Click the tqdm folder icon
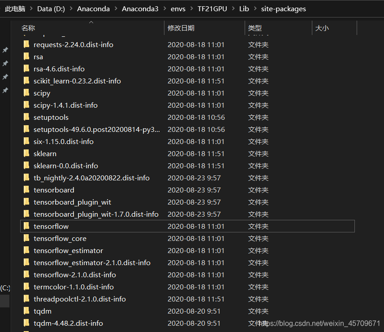 click(26, 310)
